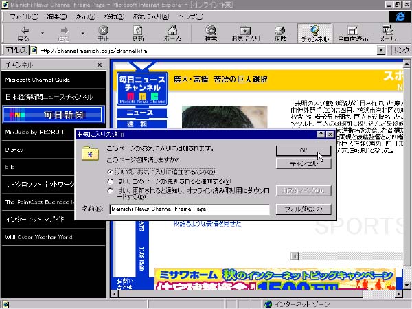Open 検索 (Search) from the toolbar

[211, 34]
